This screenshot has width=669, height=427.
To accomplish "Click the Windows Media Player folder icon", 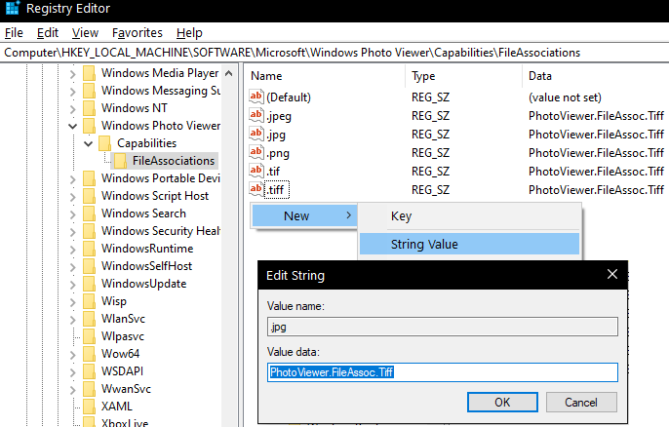I will 89,73.
